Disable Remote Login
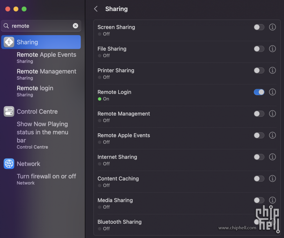 click(x=259, y=92)
